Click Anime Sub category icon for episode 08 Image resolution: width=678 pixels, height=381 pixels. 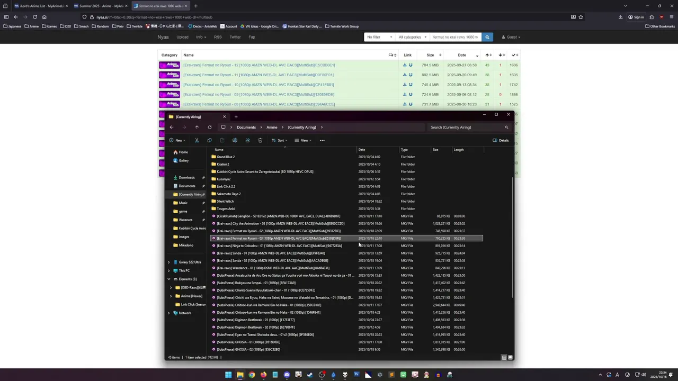(x=169, y=104)
